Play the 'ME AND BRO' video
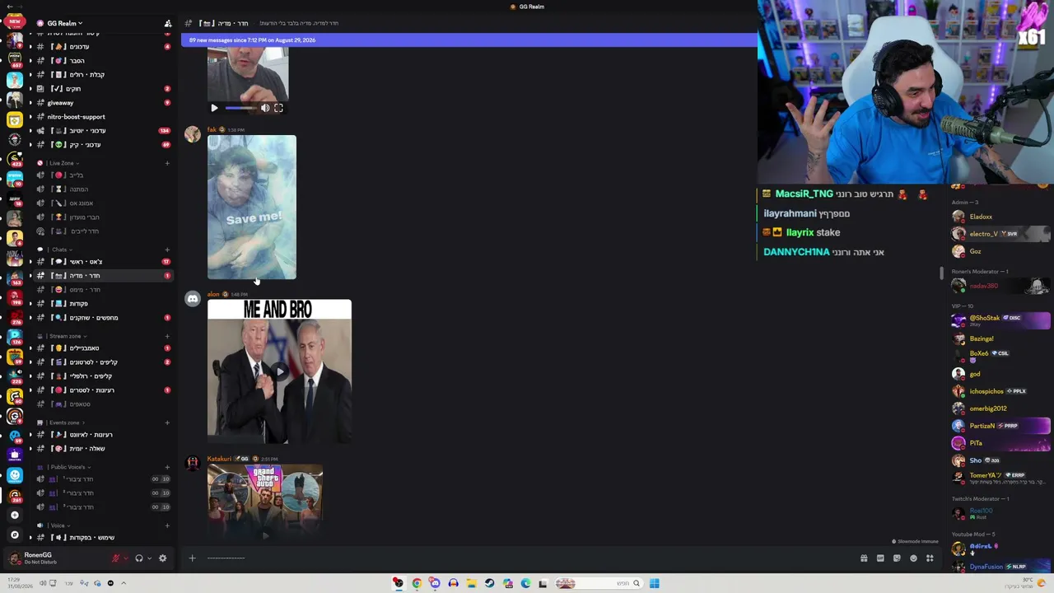Viewport: 1054px width, 593px height. [279, 371]
